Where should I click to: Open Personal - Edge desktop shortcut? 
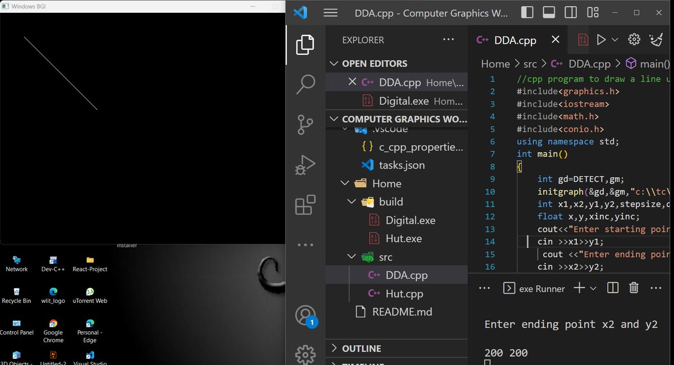[90, 331]
